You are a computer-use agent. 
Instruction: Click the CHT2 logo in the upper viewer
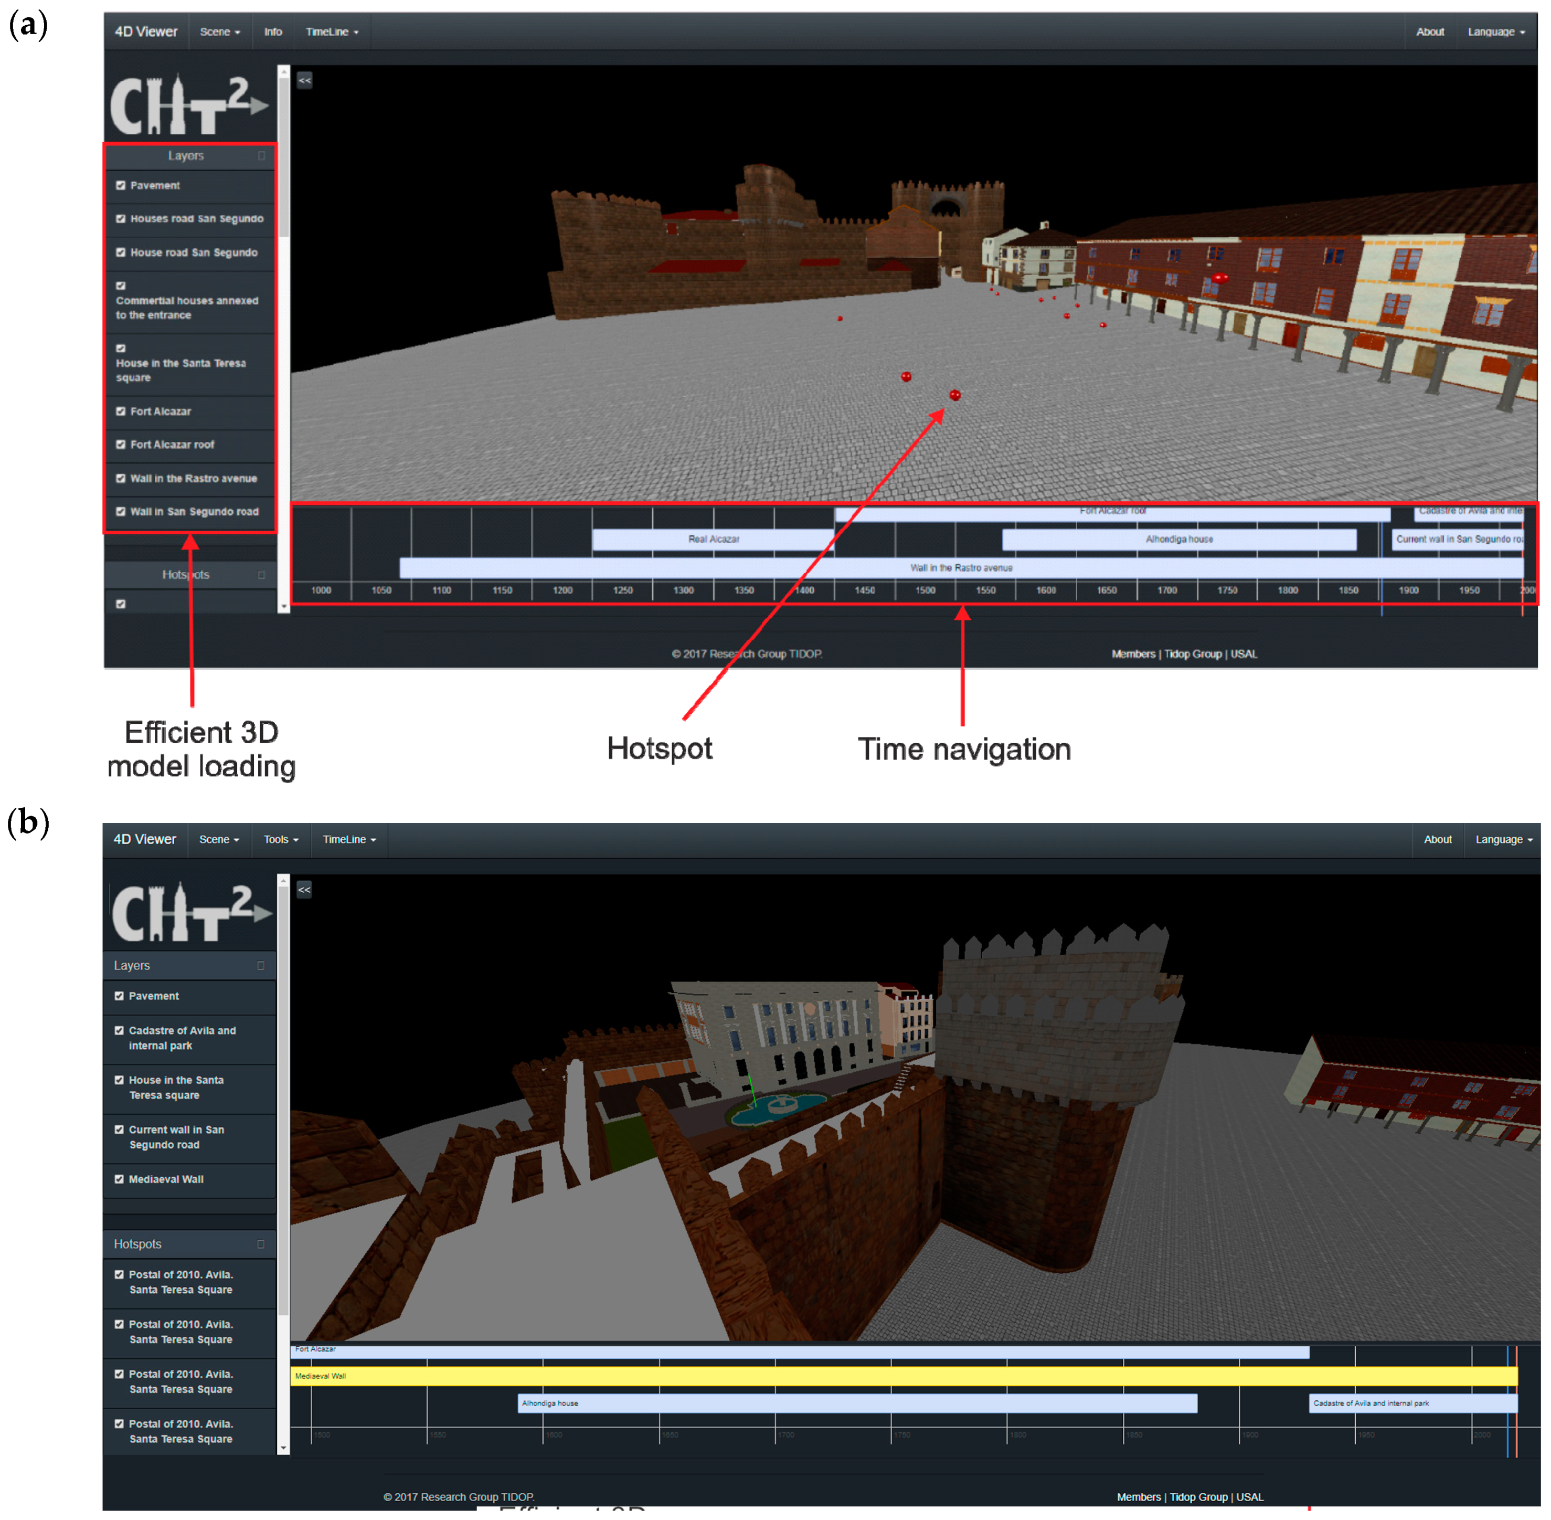(188, 104)
